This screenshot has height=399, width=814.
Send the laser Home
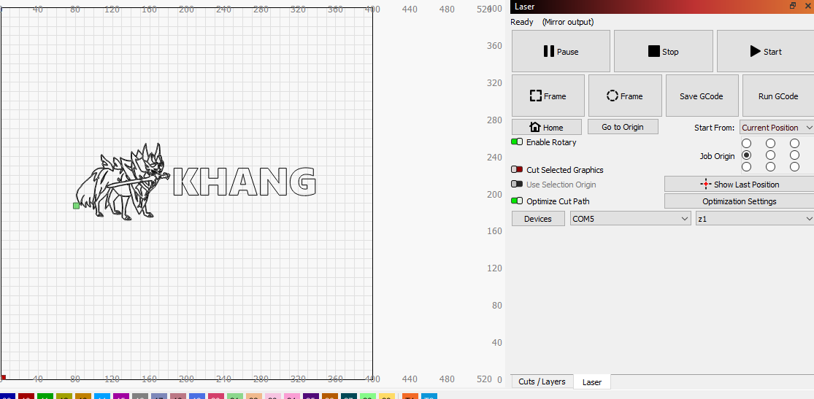point(546,127)
